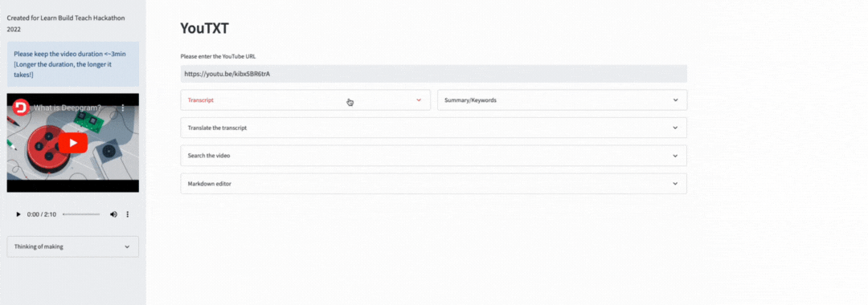
Task: Click the video duration notice box
Action: pos(72,64)
